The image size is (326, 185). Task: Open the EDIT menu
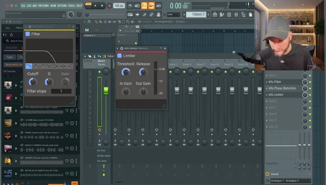point(29,6)
